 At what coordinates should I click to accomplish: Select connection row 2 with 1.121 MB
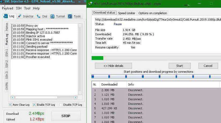click(x=156, y=95)
